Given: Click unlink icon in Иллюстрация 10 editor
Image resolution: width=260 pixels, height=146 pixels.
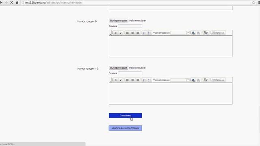Looking at the screenshot, I should pyautogui.click(x=199, y=80).
